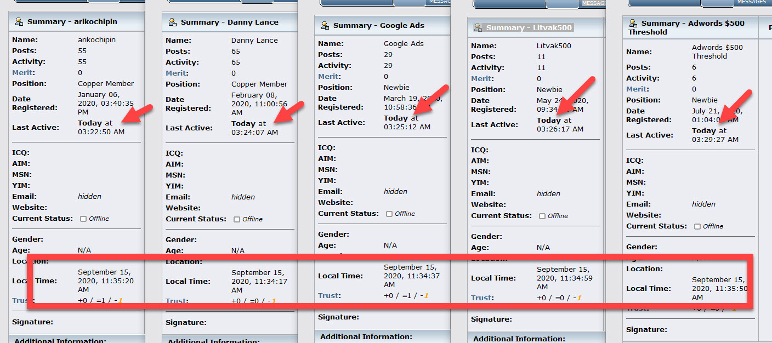Click last active time '03:22:50 AM'
The width and height of the screenshot is (772, 343).
(101, 132)
